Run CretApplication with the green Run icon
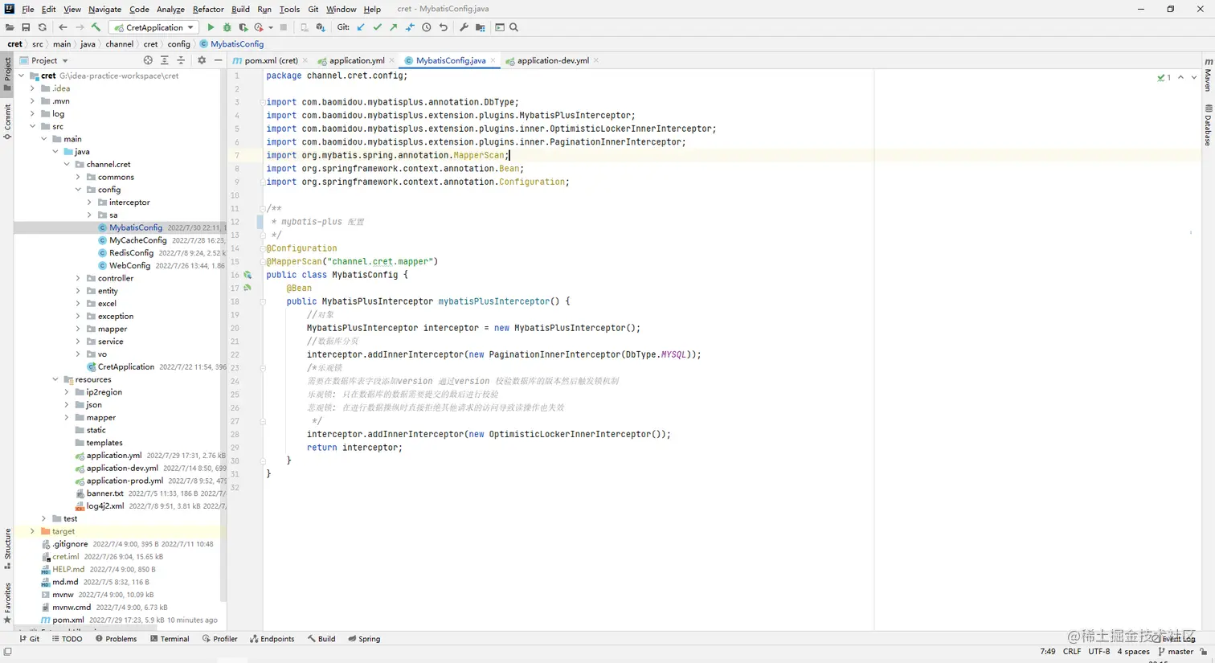1215x663 pixels. coord(211,27)
